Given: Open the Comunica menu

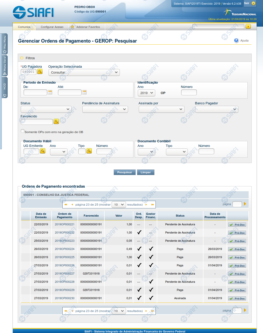Looking at the screenshot, I should coord(24,27).
